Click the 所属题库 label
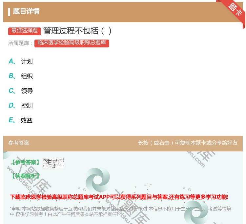This screenshot has height=224, width=246. pyautogui.click(x=20, y=43)
